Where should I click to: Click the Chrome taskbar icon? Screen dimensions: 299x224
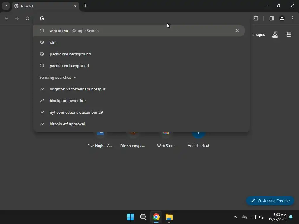(156, 217)
